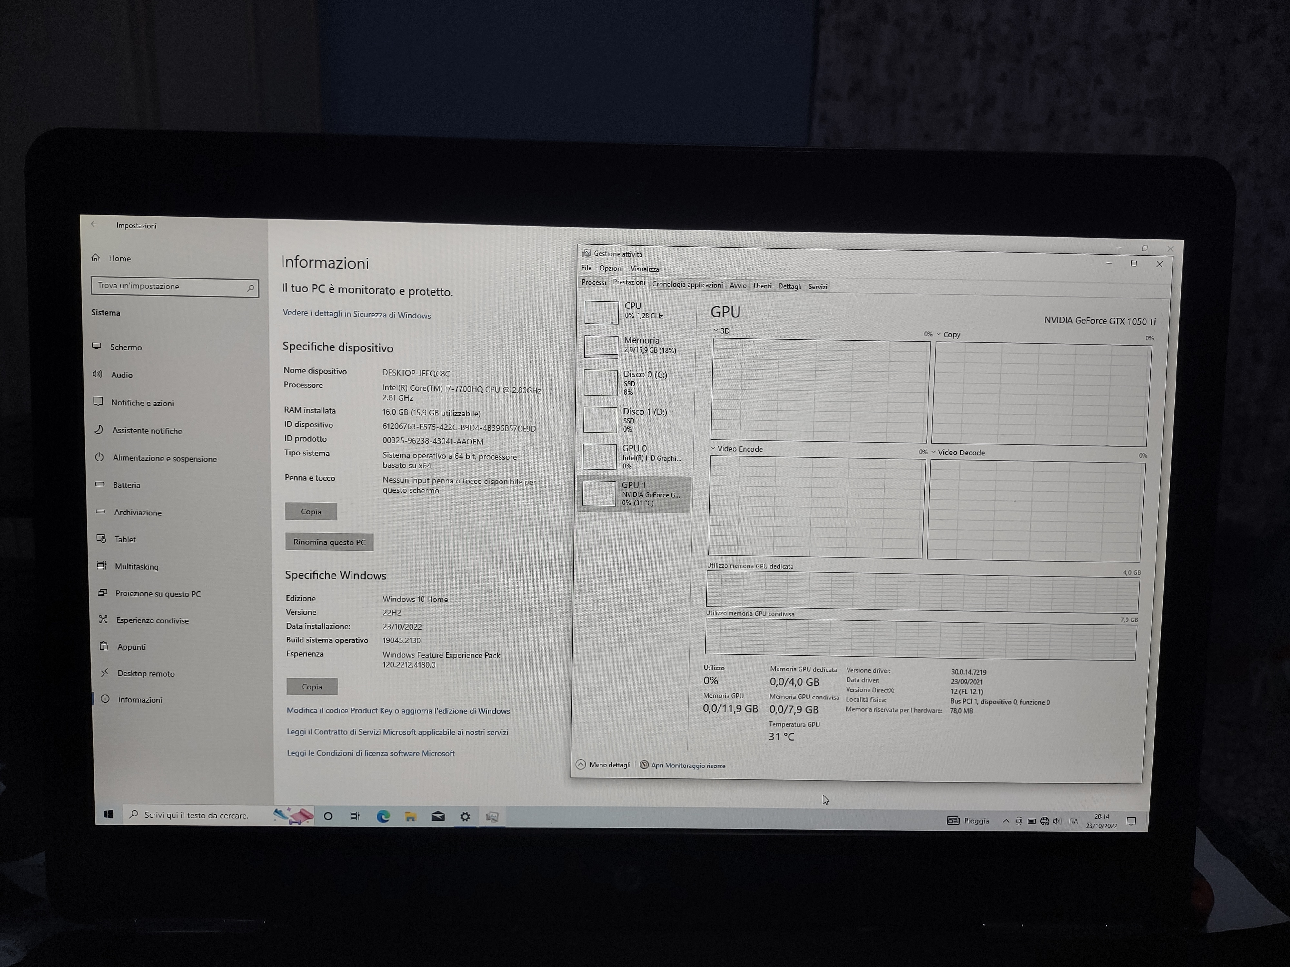Switch to the Processi tab
Screen dimensions: 1290x967
pyautogui.click(x=594, y=283)
